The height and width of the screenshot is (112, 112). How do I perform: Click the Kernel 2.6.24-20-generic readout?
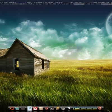34,3
